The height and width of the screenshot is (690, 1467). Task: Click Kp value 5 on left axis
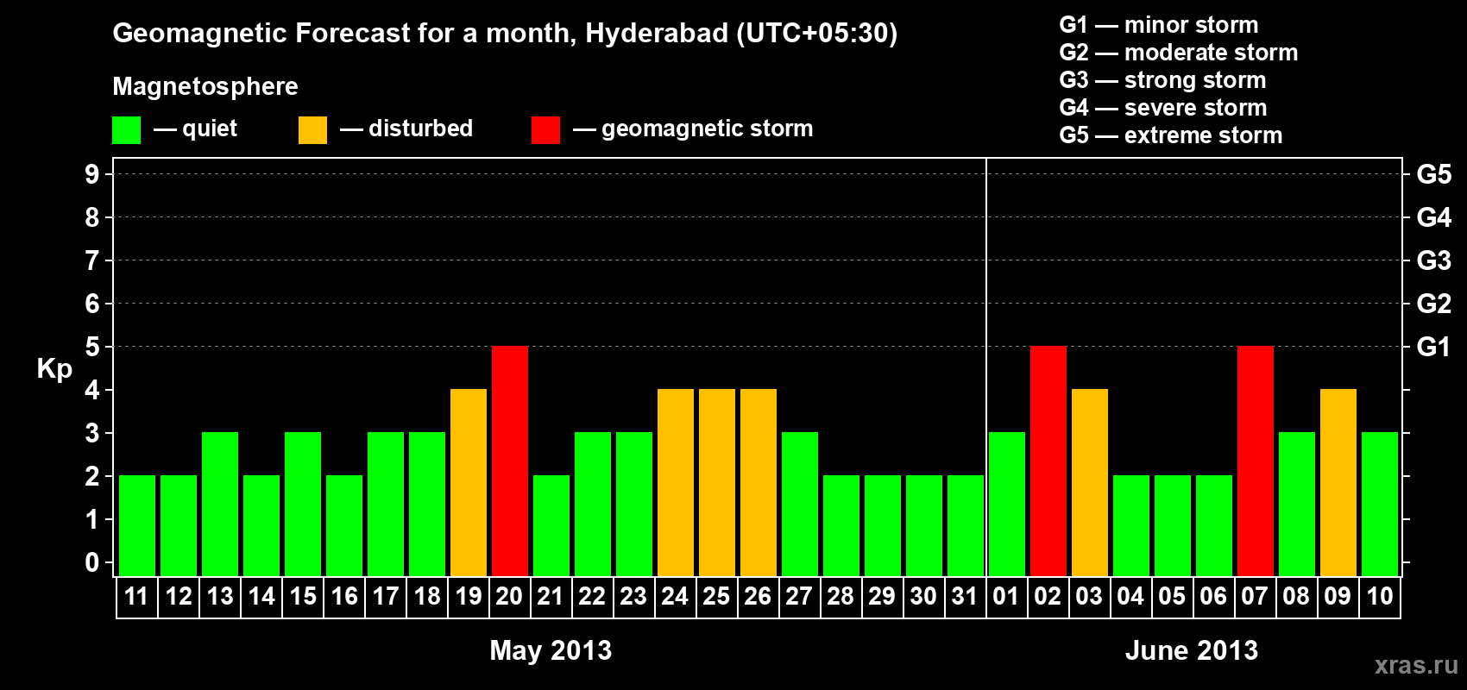pyautogui.click(x=92, y=347)
